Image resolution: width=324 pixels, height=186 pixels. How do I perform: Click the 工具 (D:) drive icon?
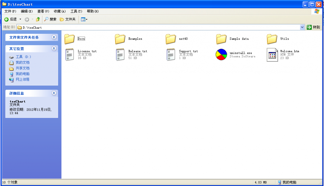(x=11, y=57)
